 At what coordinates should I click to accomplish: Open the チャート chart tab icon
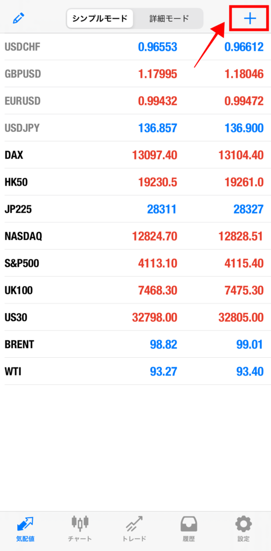(x=80, y=524)
